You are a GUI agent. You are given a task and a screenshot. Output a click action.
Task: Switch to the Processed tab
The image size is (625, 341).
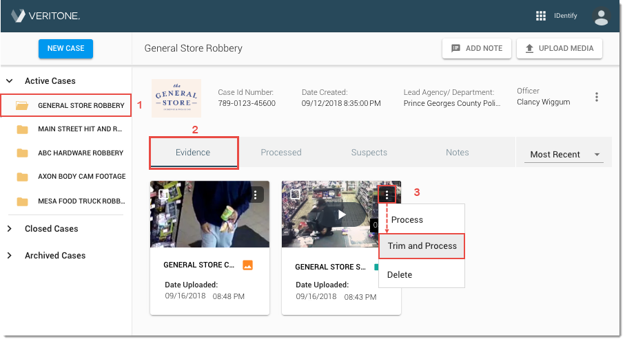pos(280,153)
